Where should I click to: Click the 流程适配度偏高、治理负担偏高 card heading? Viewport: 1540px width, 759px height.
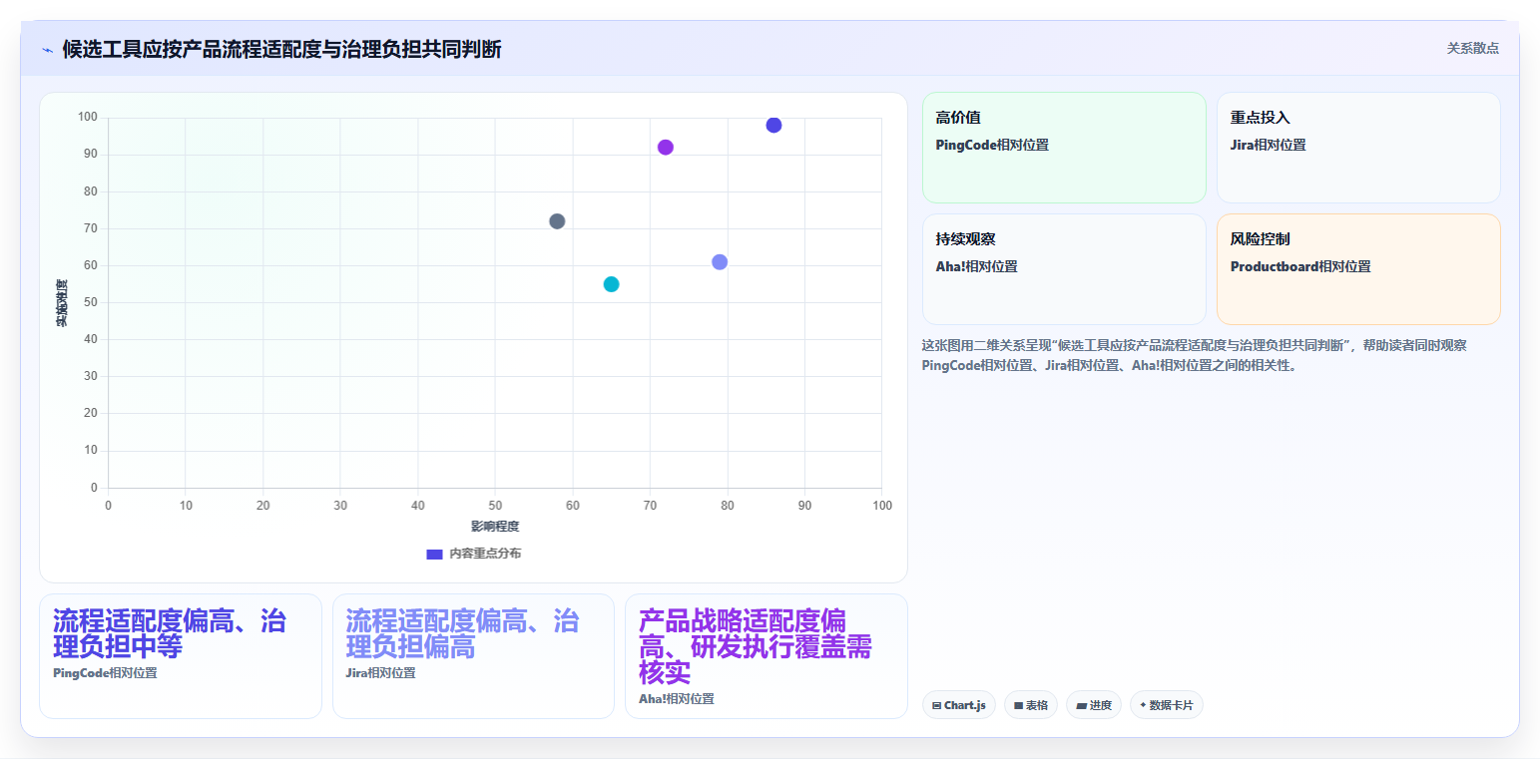462,633
